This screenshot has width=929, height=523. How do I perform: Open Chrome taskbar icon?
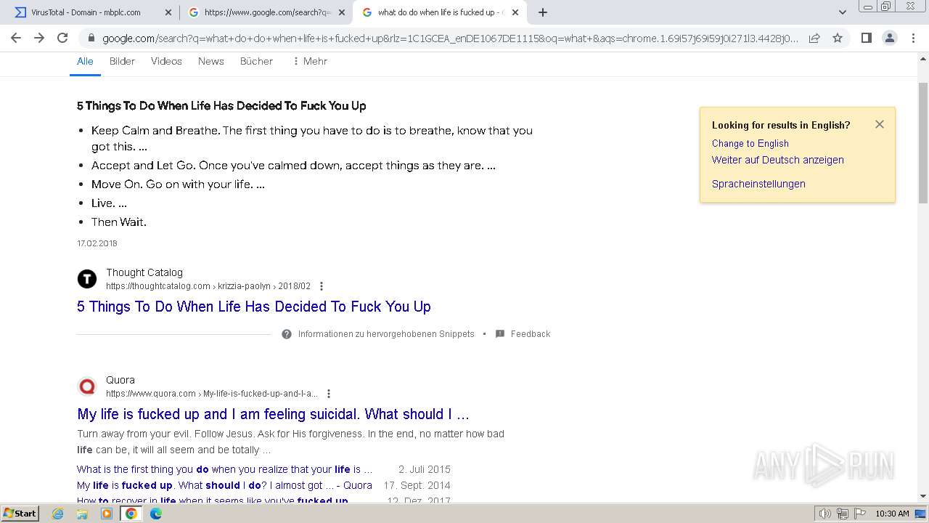coord(131,514)
